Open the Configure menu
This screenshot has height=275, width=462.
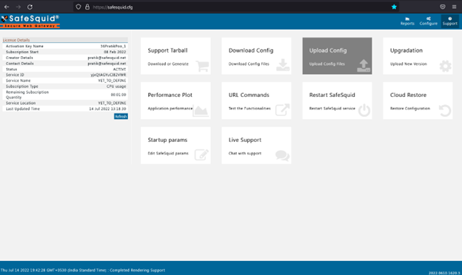point(429,21)
